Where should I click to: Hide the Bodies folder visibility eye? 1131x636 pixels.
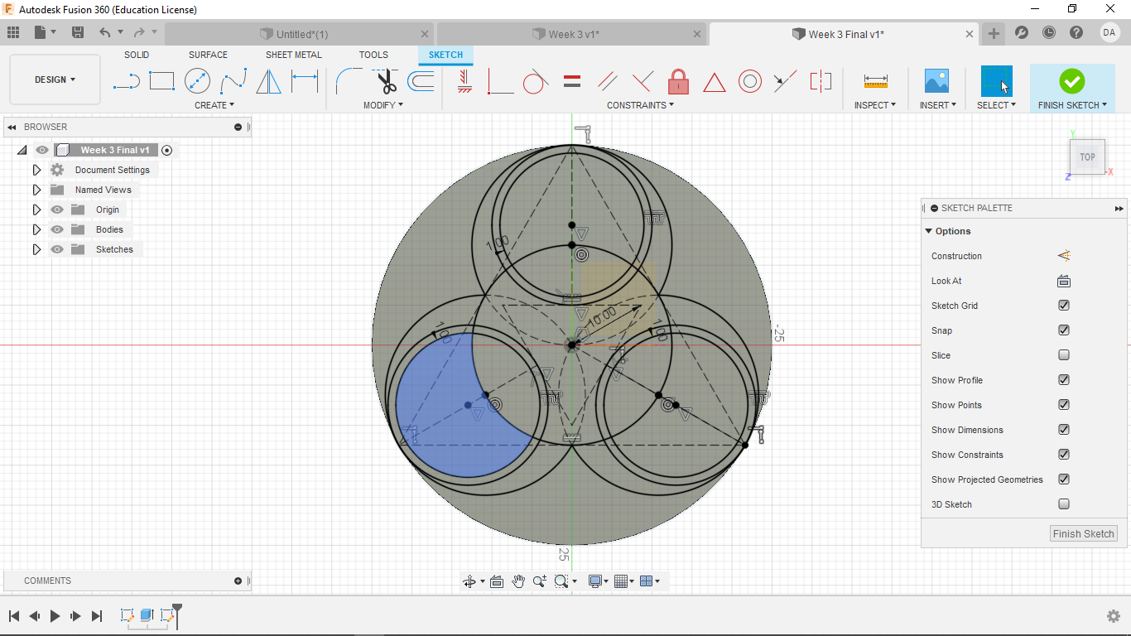click(57, 229)
